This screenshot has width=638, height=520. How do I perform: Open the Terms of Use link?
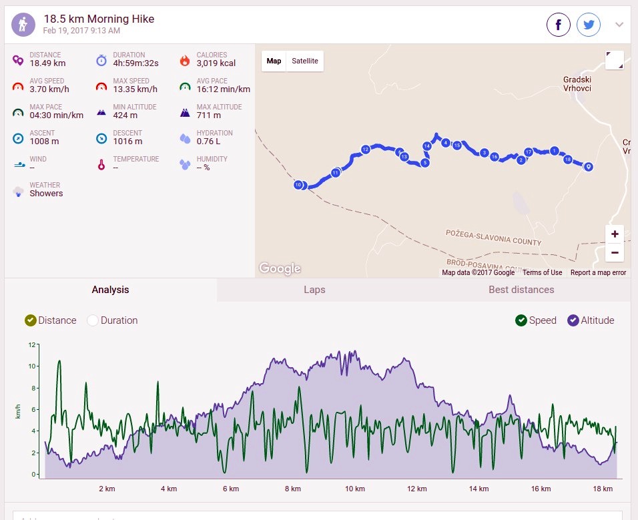pos(542,272)
